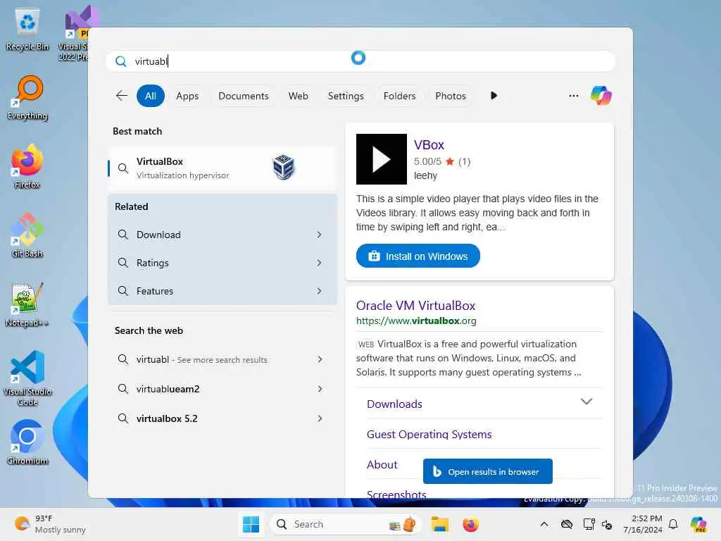Open the Notepad++ desktop shortcut
Screen dimensions: 721x541
coord(27,304)
